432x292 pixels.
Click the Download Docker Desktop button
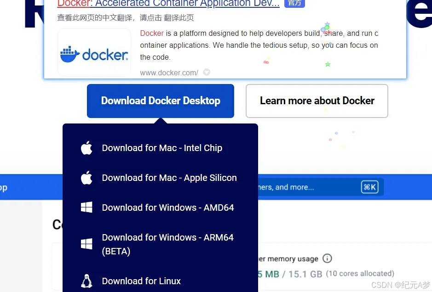161,101
